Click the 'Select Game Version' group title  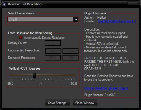[x=22, y=13]
